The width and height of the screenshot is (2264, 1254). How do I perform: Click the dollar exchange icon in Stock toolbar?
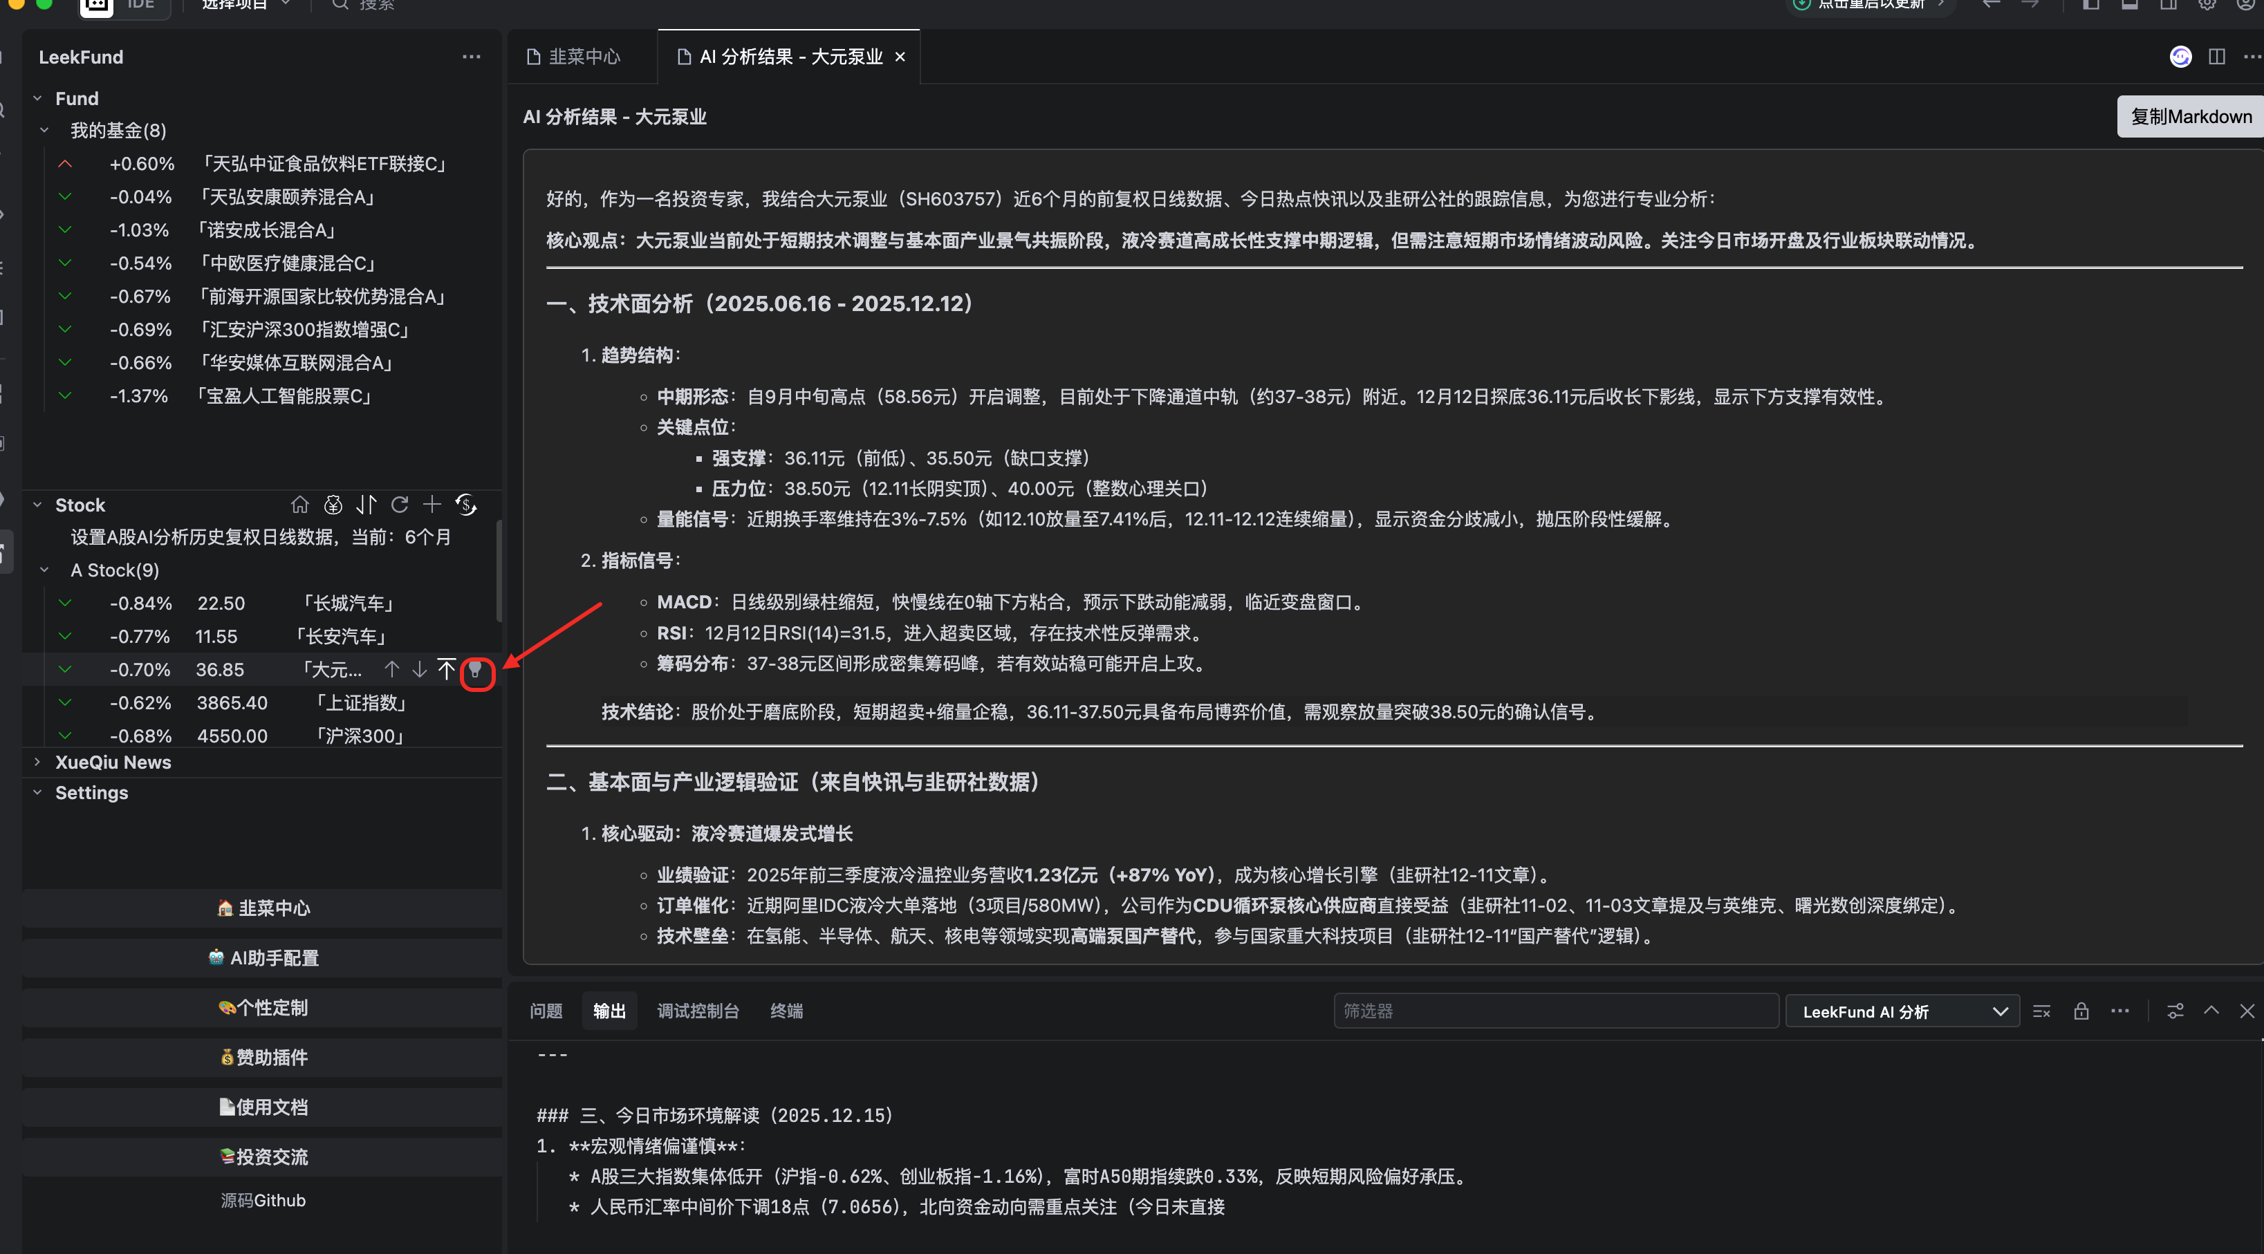tap(466, 505)
